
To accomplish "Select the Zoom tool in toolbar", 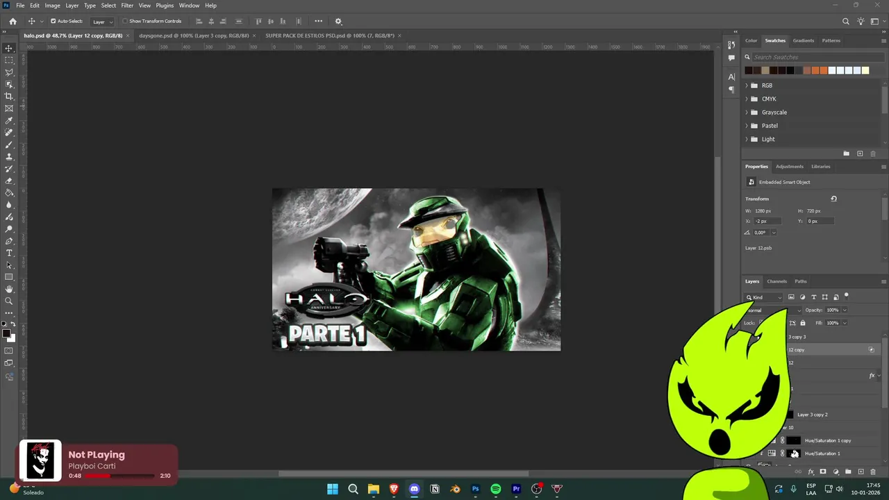I will point(9,301).
